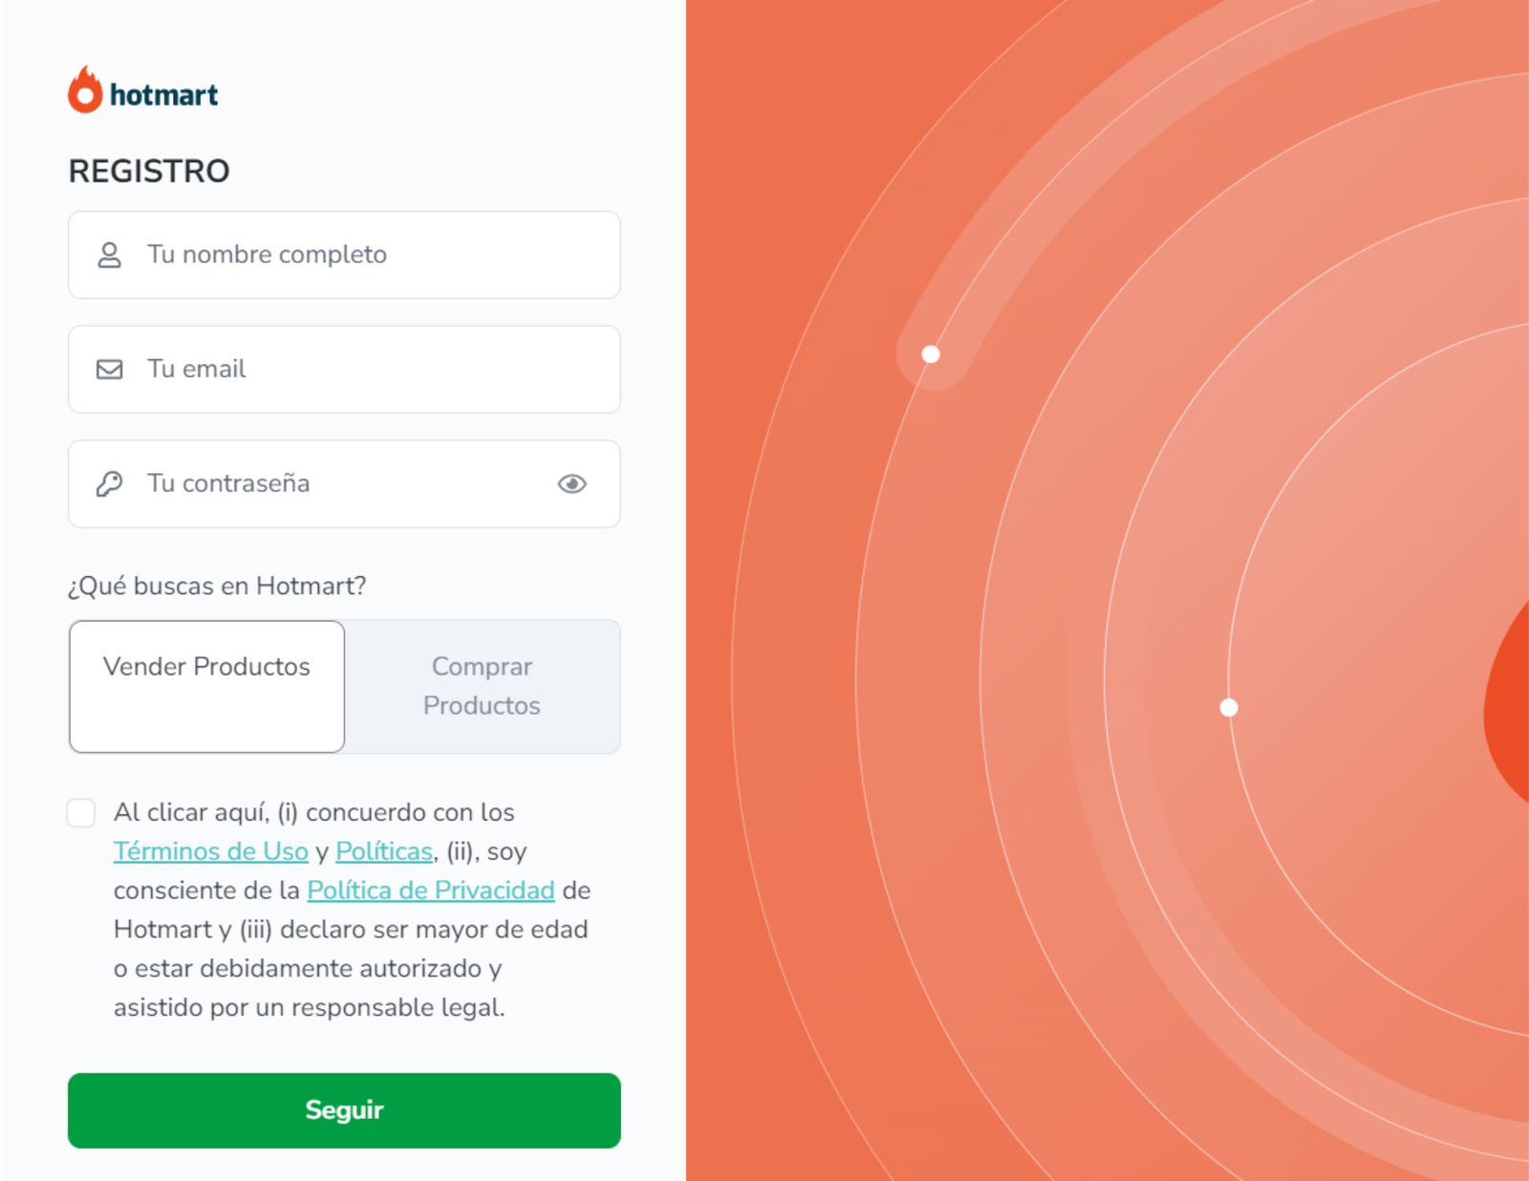
Task: Click the Hotmart flame logo
Action: pos(85,91)
